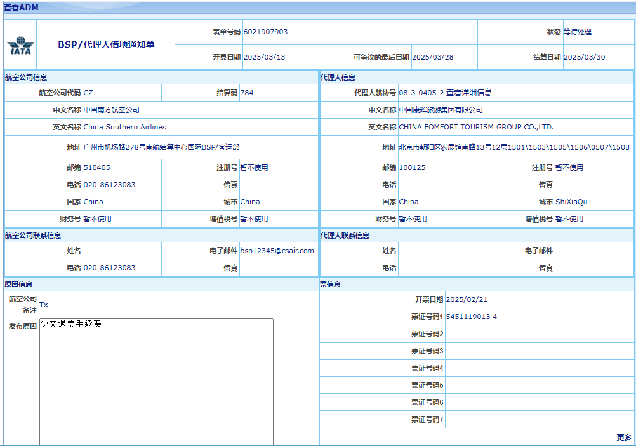This screenshot has width=636, height=446.
Task: Click the 航空公司信息 section header
Action: [25, 77]
